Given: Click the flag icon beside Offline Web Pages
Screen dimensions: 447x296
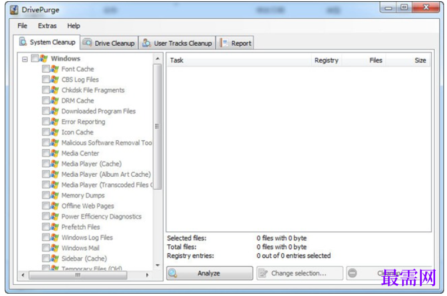Looking at the screenshot, I should (x=55, y=206).
